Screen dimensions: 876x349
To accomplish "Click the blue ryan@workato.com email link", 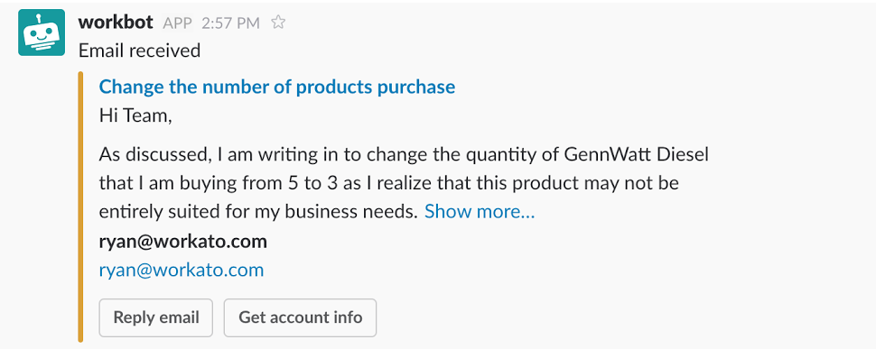I will click(182, 271).
